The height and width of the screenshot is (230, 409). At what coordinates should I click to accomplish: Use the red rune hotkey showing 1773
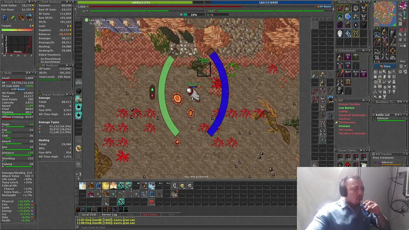click(x=151, y=202)
